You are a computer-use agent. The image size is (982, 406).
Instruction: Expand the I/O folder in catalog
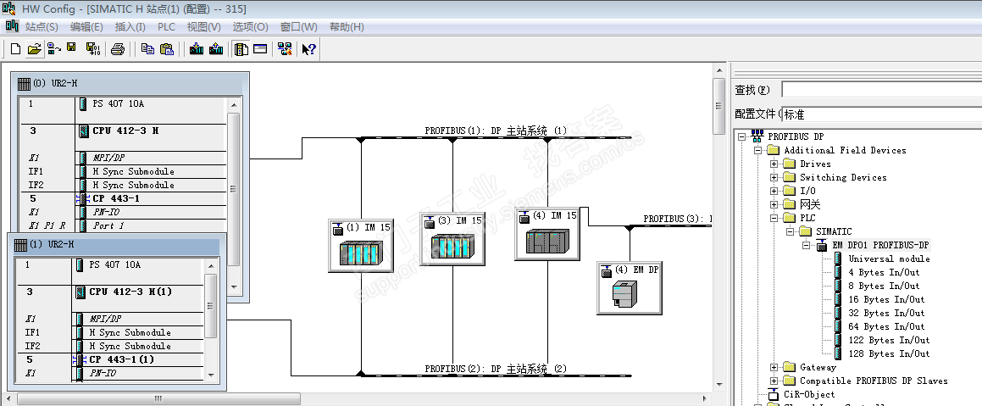pyautogui.click(x=774, y=191)
